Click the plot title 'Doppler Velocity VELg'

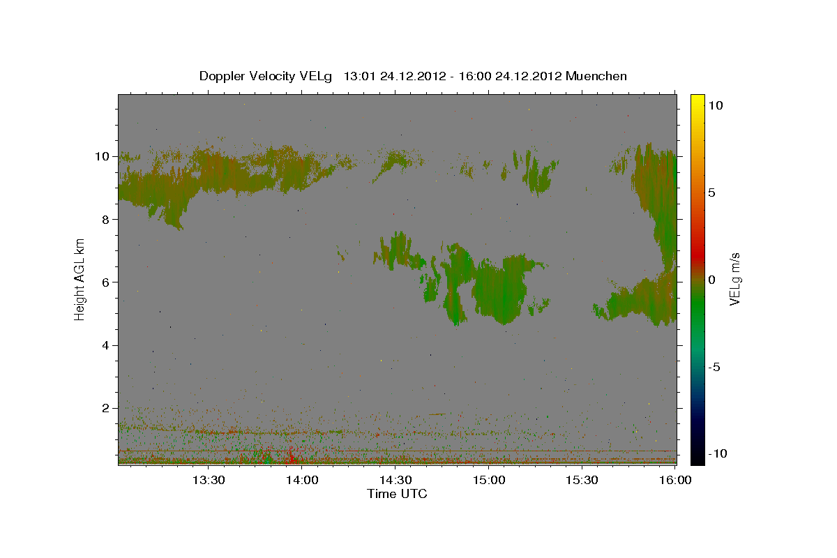[x=266, y=76]
